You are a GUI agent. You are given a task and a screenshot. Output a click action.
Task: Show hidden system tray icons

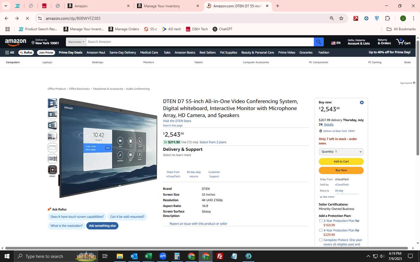(368, 256)
